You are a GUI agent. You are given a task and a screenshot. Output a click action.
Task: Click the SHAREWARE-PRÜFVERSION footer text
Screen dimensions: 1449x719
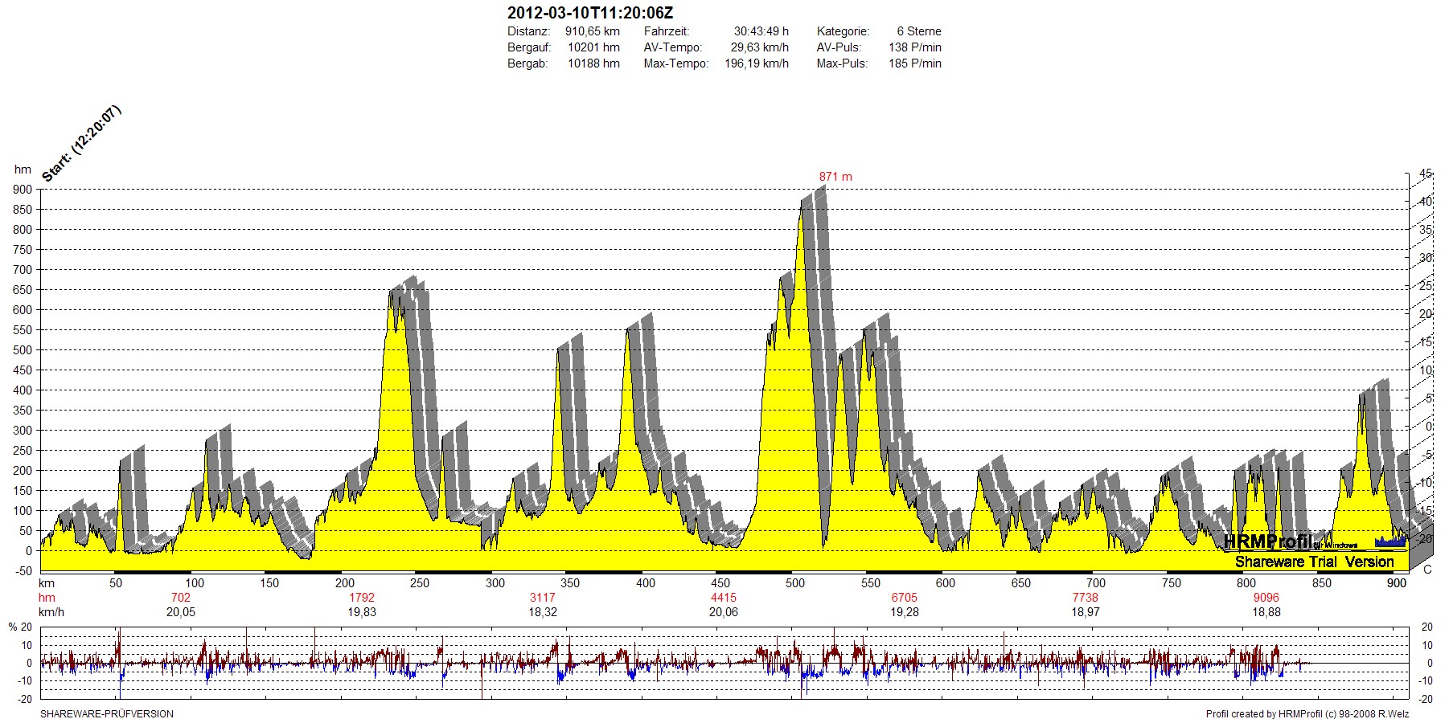pos(107,713)
